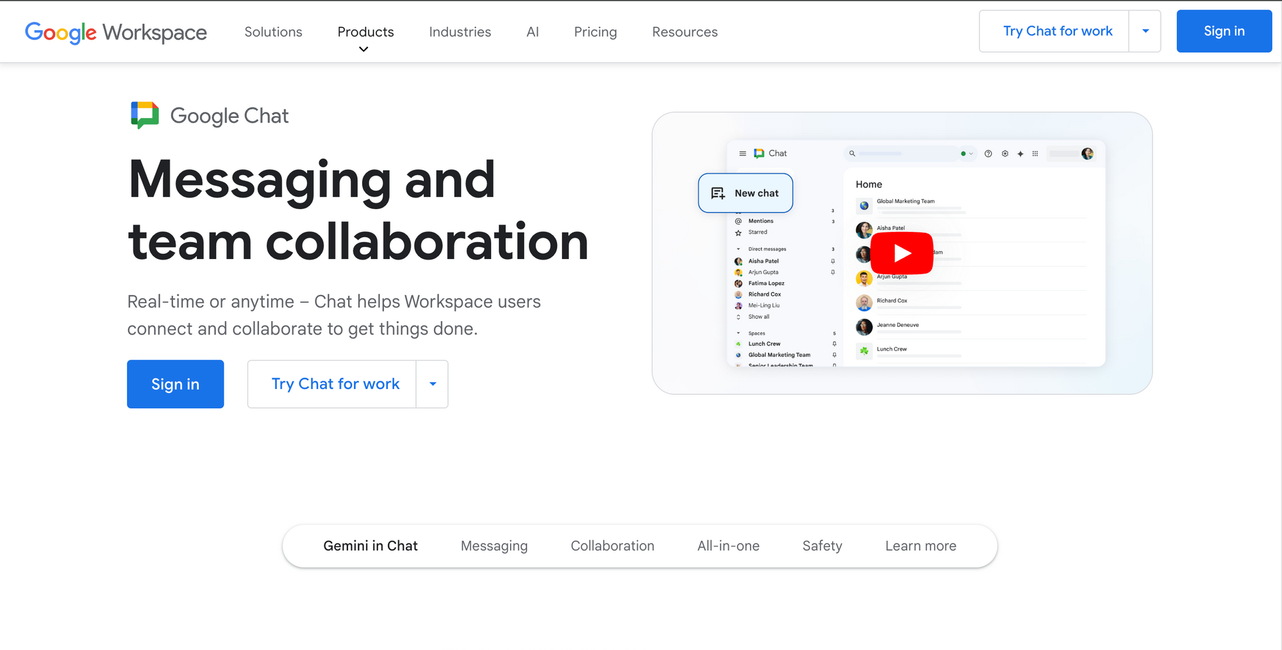Switch to the Collaboration tab

pos(612,546)
